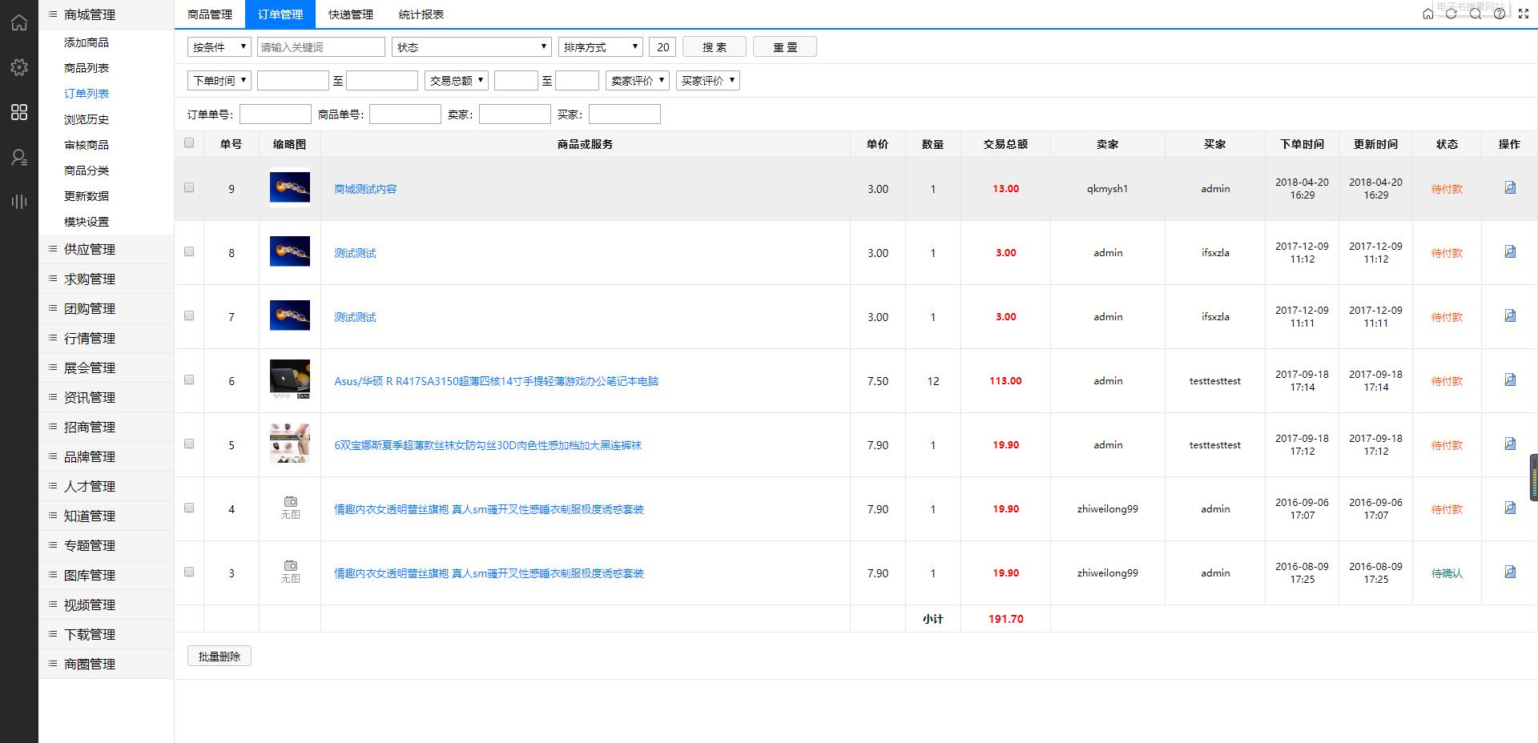
Task: Open the Asus/华硕 laptop product link
Action: click(496, 381)
